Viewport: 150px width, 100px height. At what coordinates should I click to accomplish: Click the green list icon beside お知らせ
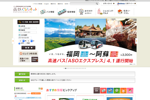(x=39, y=88)
